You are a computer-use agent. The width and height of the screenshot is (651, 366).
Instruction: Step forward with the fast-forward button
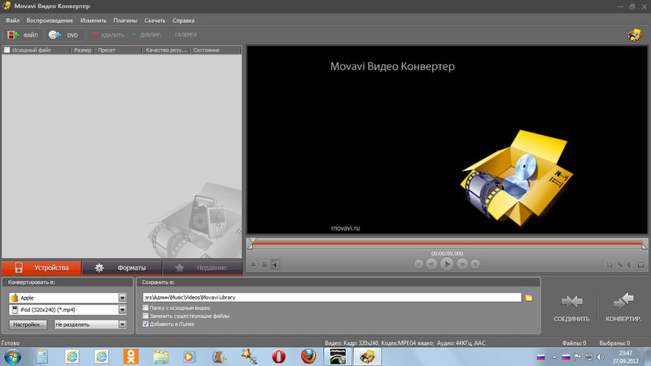coord(461,264)
